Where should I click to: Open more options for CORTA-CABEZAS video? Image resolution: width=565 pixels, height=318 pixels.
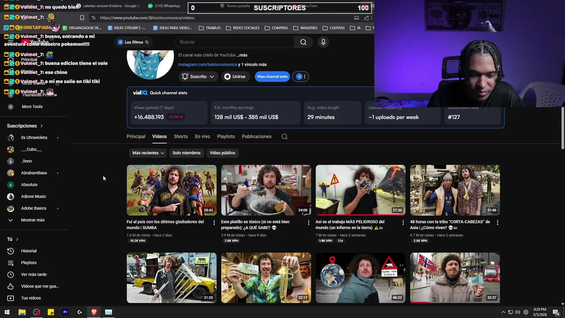(x=497, y=223)
